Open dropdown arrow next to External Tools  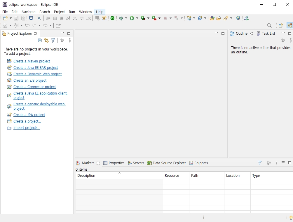point(159,18)
